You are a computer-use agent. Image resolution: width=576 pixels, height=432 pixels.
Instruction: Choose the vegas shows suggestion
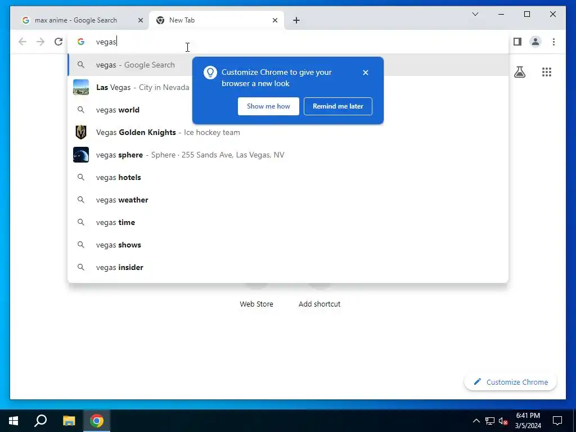point(288,245)
